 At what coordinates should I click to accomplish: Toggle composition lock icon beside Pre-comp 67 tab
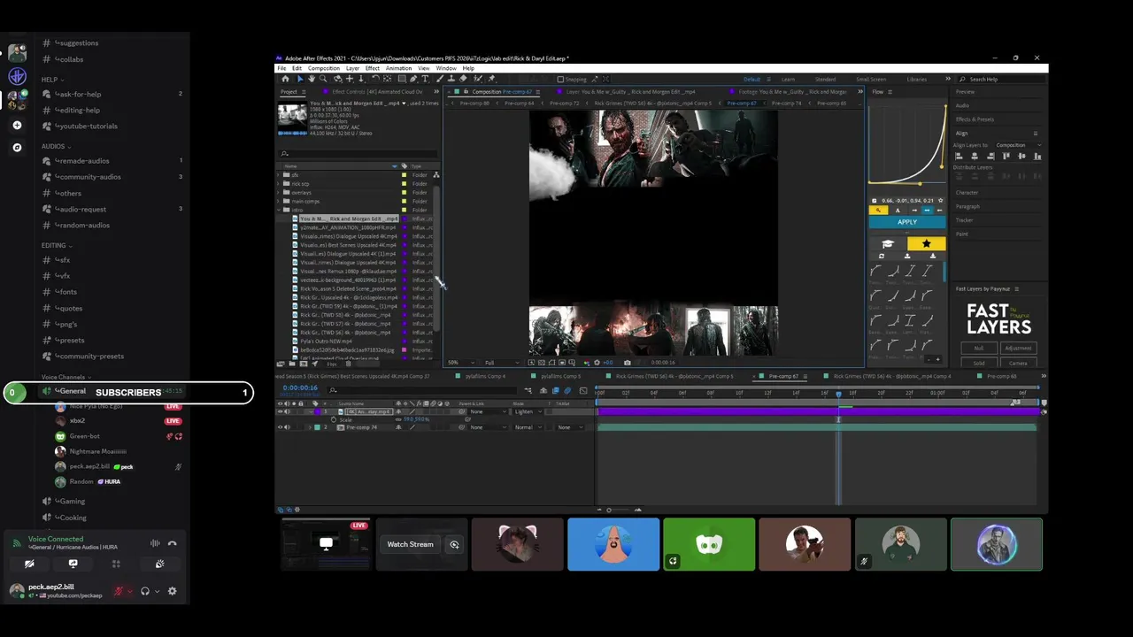[x=466, y=91]
